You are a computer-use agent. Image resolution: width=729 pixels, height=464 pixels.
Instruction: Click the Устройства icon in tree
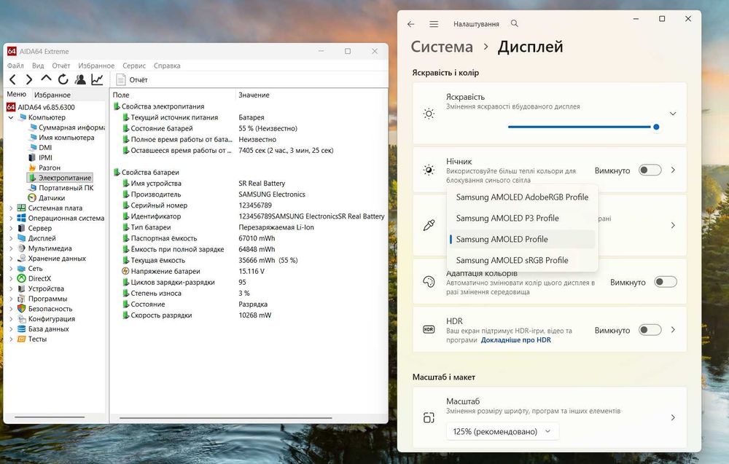(x=21, y=288)
